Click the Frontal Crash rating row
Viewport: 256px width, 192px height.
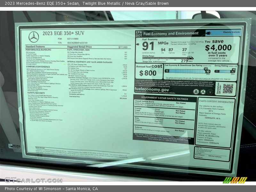(164, 113)
